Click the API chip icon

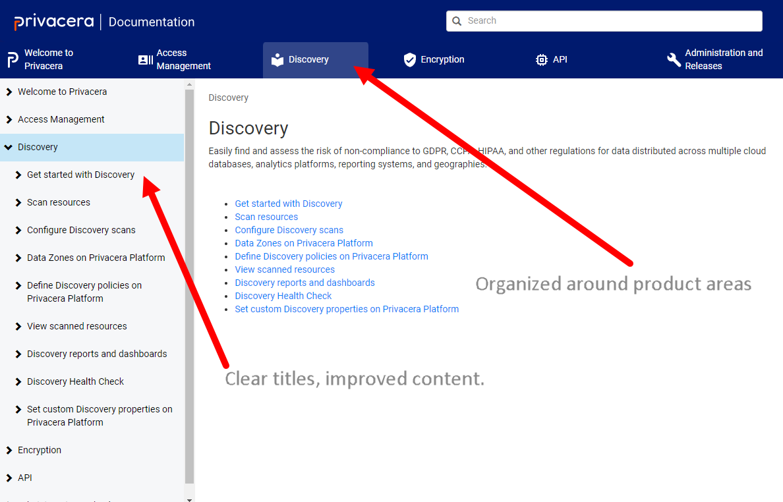(542, 60)
